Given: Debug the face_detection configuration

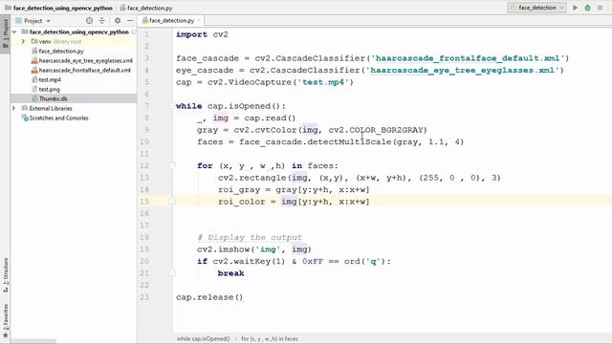Looking at the screenshot, I should (x=587, y=8).
